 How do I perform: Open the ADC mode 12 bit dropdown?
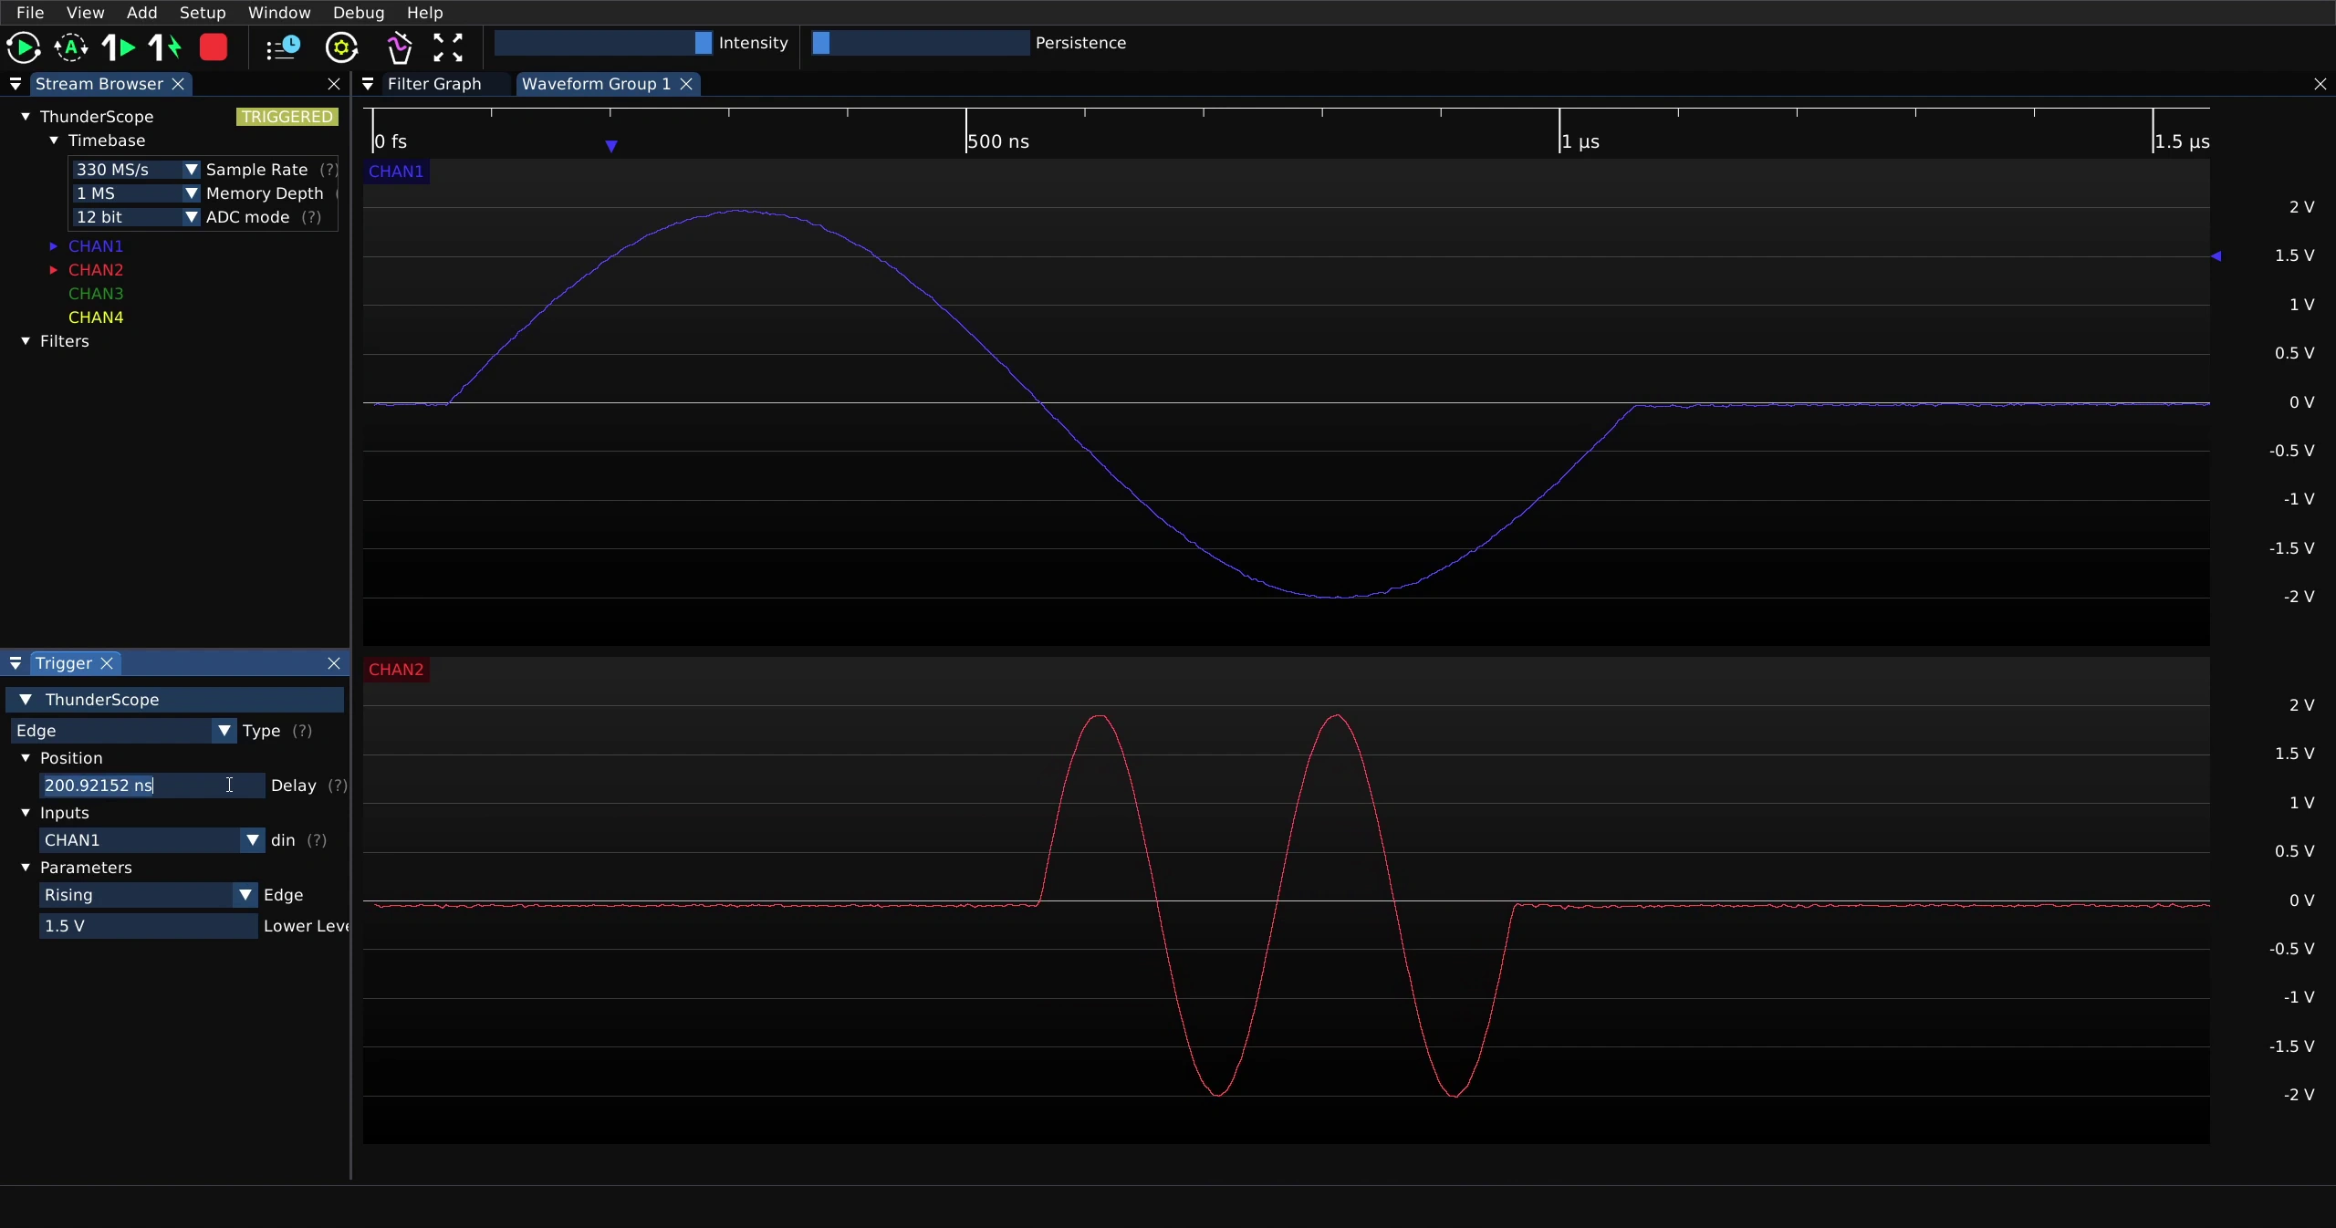[x=136, y=217]
